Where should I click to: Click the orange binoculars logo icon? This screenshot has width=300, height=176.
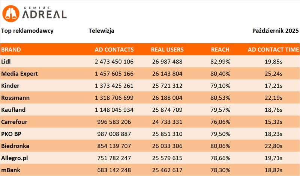pos(11,14)
